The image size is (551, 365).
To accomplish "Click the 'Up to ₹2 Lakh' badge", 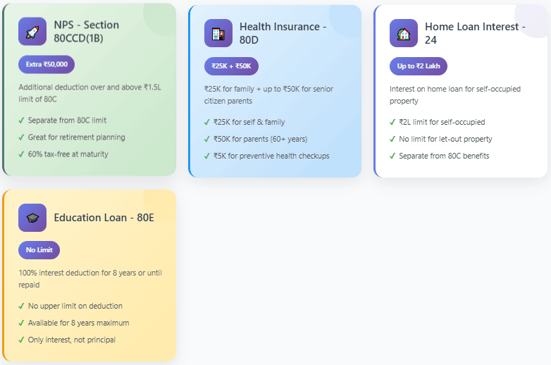I will click(x=418, y=66).
